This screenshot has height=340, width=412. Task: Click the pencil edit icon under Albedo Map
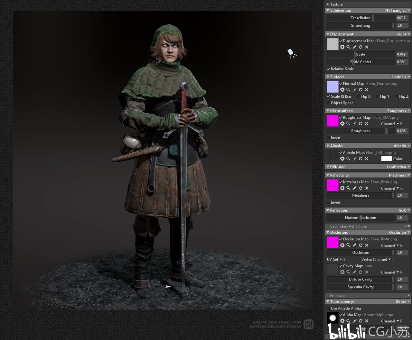pyautogui.click(x=354, y=159)
